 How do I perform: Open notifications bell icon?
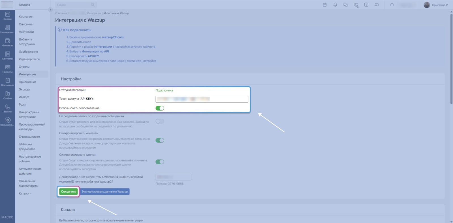point(335,5)
